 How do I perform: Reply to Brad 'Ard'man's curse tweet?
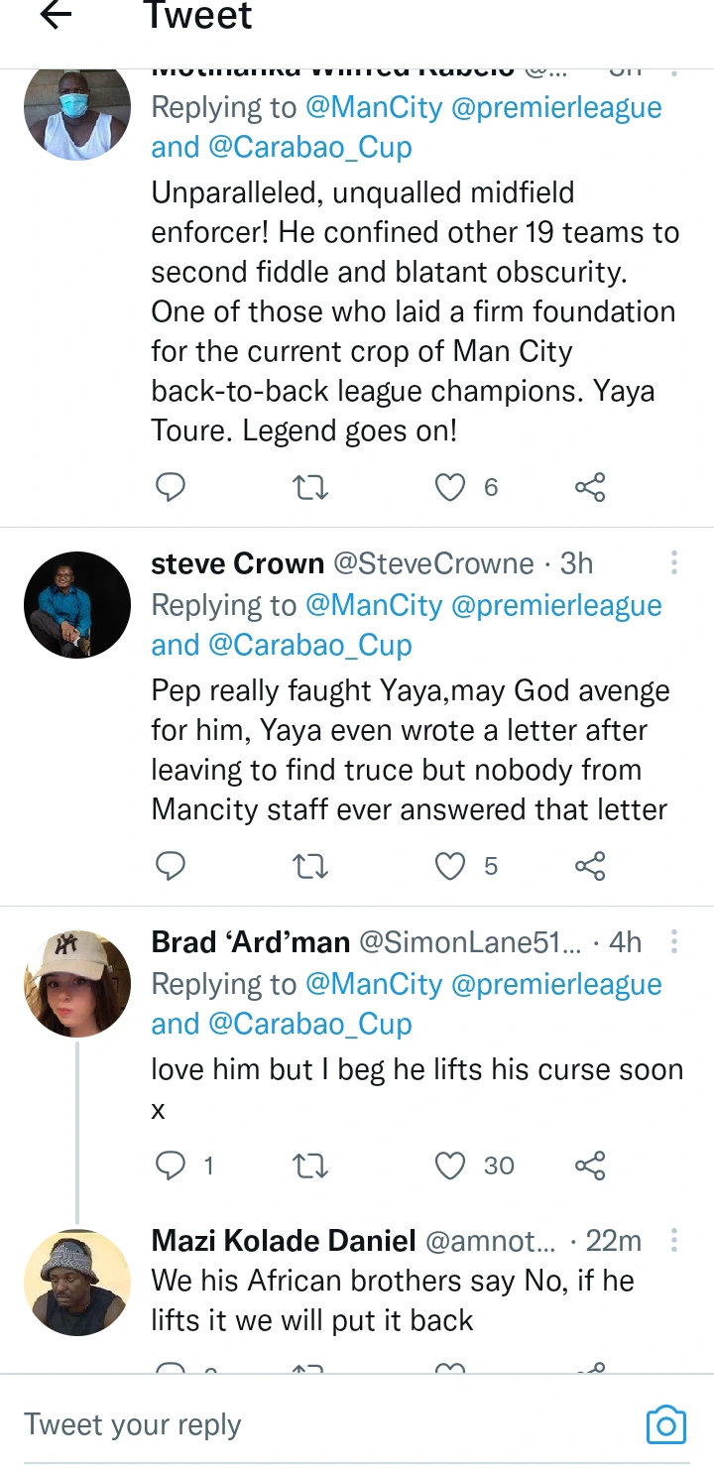point(172,1166)
